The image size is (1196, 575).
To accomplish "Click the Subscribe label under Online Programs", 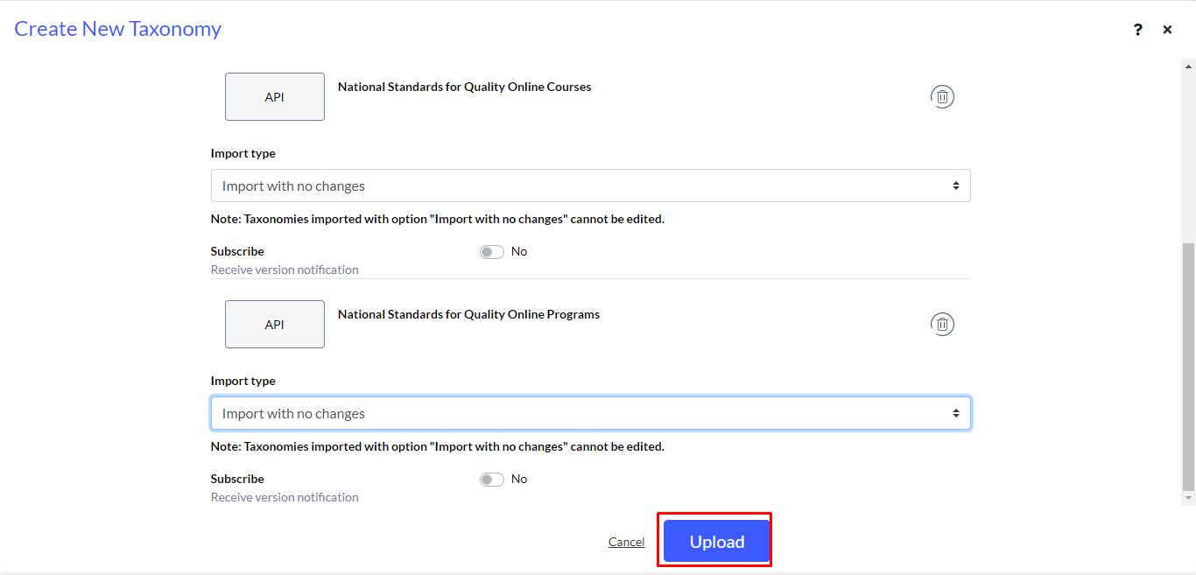I will (x=237, y=479).
